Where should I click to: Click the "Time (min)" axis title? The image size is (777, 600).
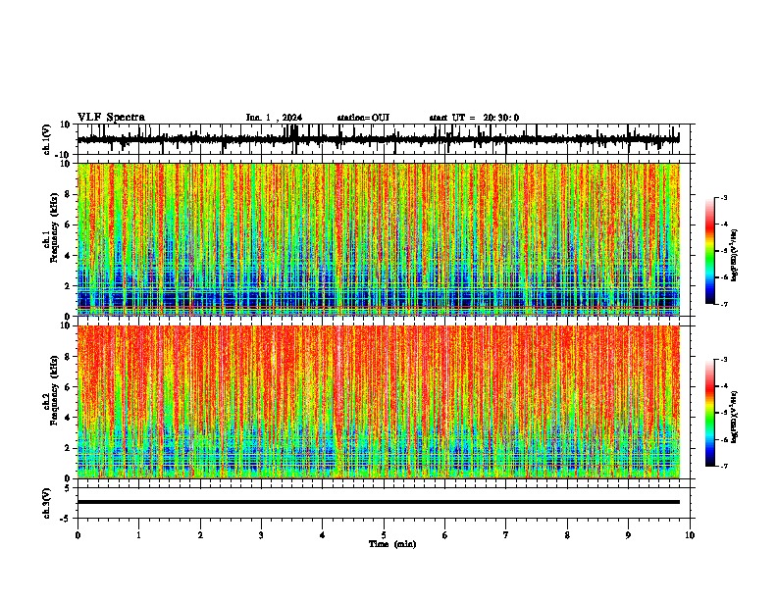(x=392, y=544)
